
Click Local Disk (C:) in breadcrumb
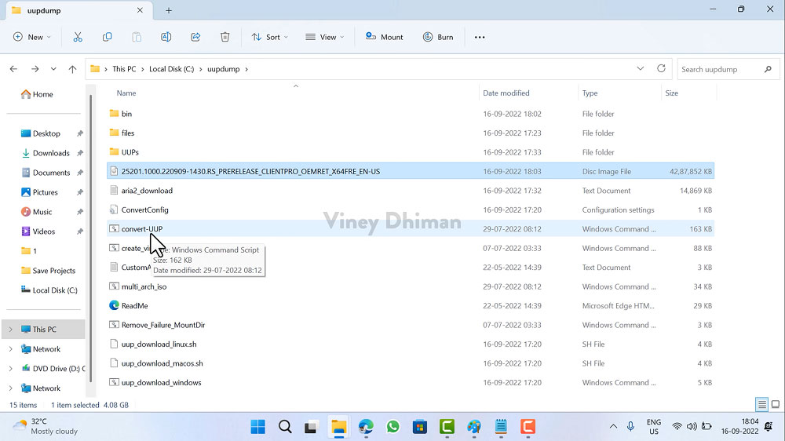pyautogui.click(x=172, y=69)
